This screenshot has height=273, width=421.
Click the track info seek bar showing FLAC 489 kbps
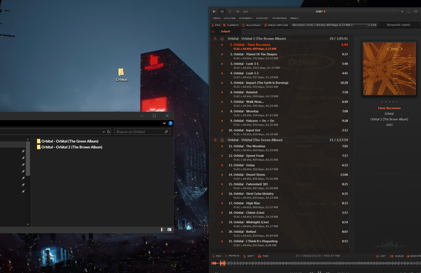pyautogui.click(x=334, y=25)
